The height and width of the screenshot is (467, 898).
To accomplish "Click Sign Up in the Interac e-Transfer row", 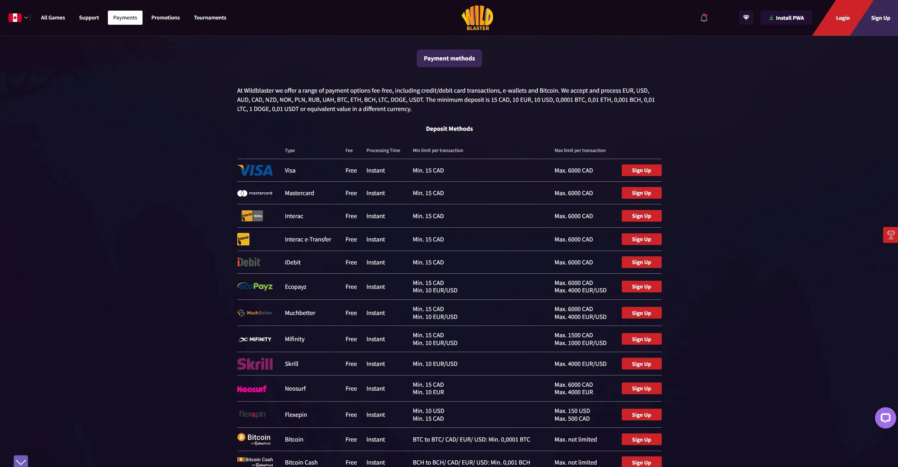I will (642, 239).
